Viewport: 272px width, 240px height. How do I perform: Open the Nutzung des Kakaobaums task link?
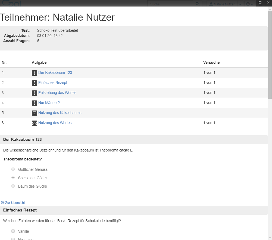click(x=60, y=113)
